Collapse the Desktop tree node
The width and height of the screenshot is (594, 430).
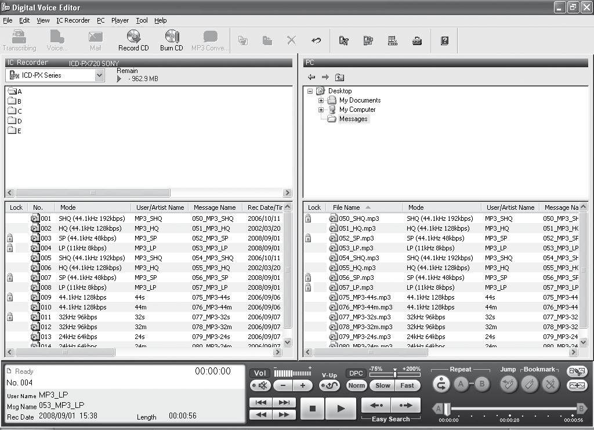[310, 91]
